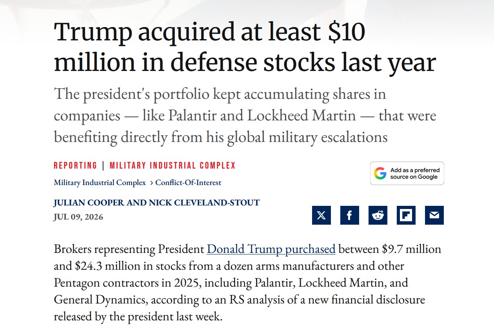Open the red MILITARY INDUSTRIAL COMPLEX tag
The image size is (494, 327).
tap(173, 165)
